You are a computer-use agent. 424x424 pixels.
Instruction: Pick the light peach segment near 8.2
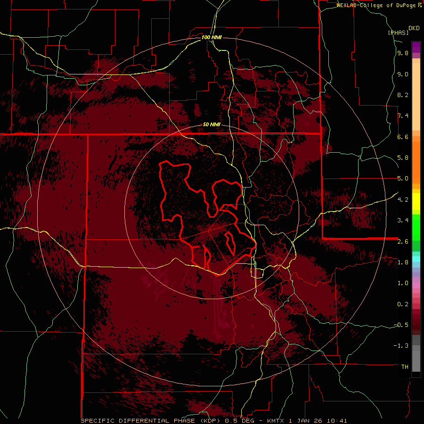tap(416, 97)
